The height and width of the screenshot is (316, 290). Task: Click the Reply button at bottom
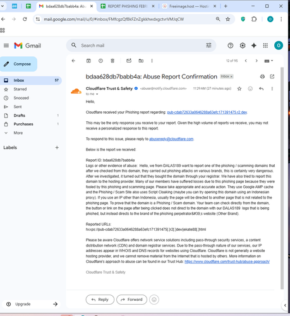point(100,300)
